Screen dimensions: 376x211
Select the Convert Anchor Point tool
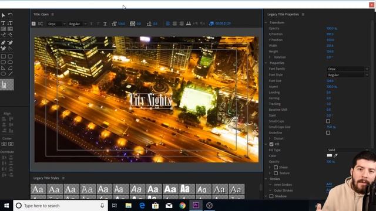10,49
